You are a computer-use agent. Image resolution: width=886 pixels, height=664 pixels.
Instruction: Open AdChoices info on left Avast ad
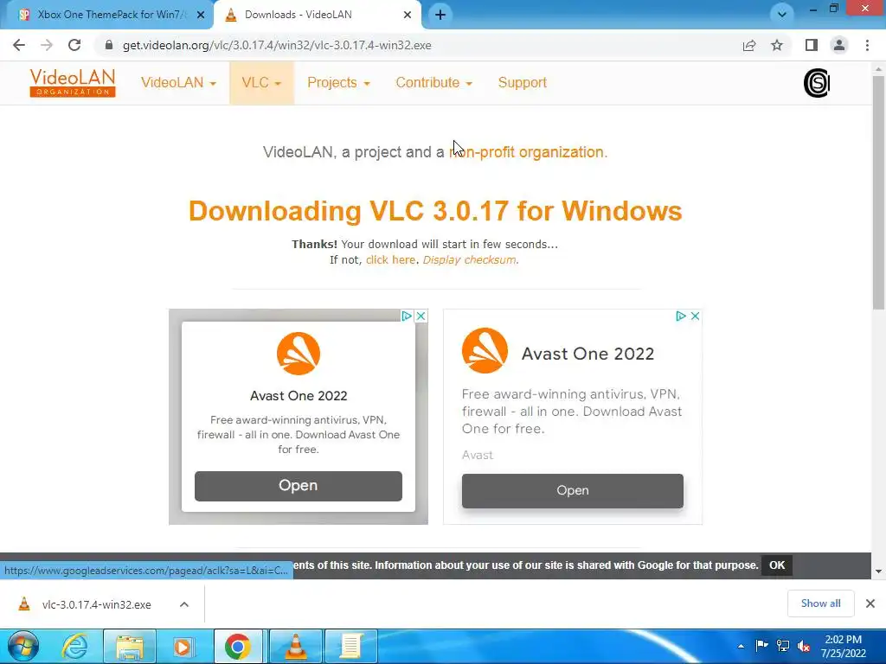[x=407, y=316]
